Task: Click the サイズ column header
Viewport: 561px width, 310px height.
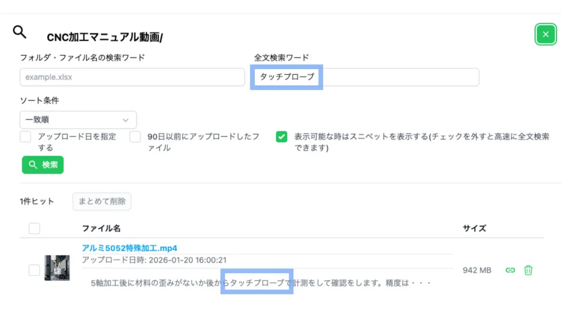Action: click(x=474, y=229)
